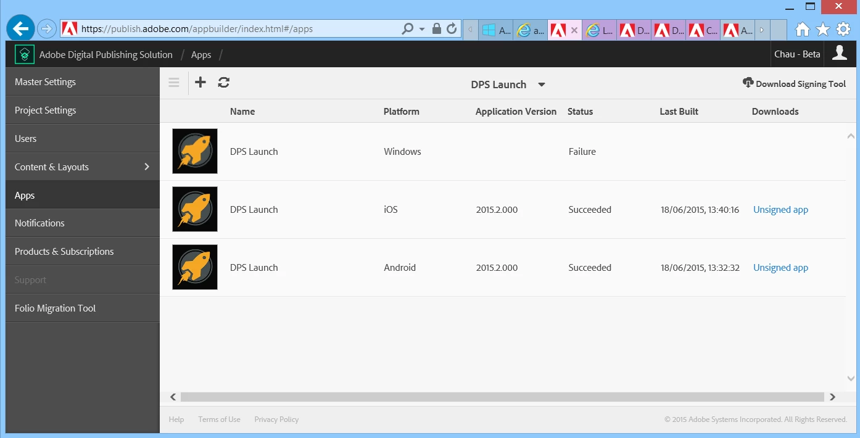
Task: Open the user profile avatar icon
Action: tap(840, 53)
